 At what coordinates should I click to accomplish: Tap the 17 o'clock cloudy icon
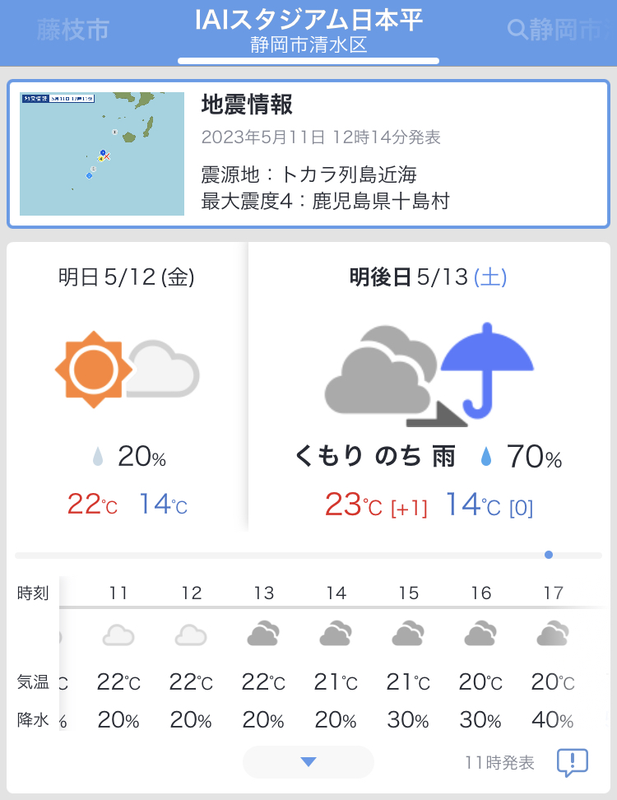pyautogui.click(x=554, y=635)
